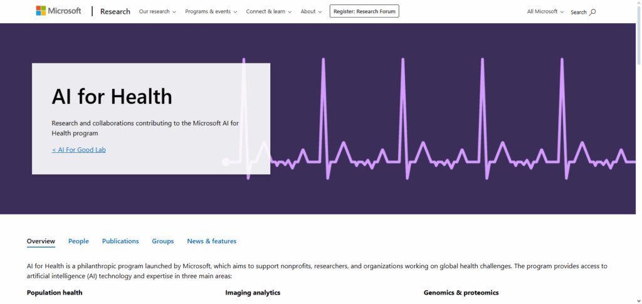This screenshot has height=304, width=642.
Task: Click the Population health heading
Action: click(x=55, y=293)
